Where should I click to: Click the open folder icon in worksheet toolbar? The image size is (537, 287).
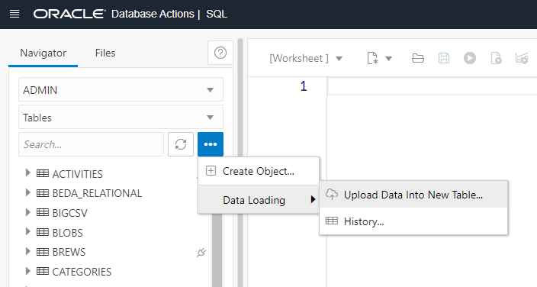pyautogui.click(x=418, y=58)
